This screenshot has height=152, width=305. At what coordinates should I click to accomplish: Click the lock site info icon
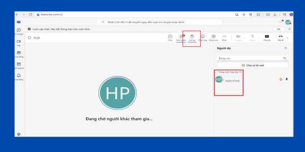[x=38, y=15]
